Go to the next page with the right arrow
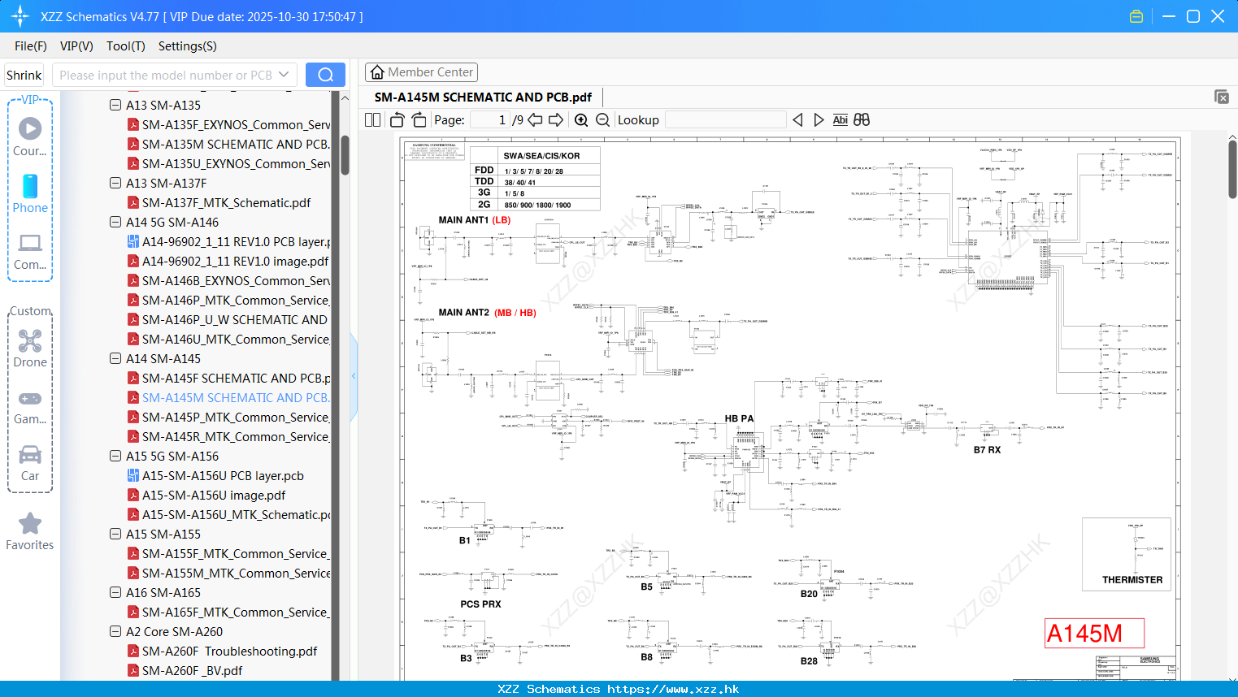 coord(556,120)
